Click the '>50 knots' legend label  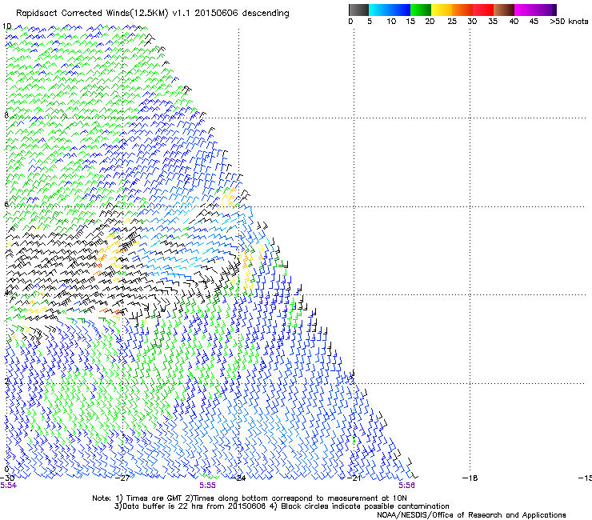coord(569,22)
